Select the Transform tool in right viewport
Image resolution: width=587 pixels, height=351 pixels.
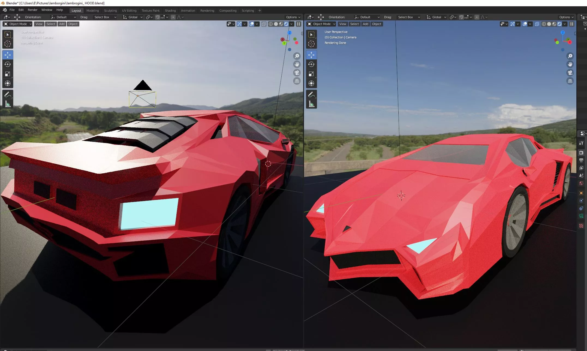(311, 83)
